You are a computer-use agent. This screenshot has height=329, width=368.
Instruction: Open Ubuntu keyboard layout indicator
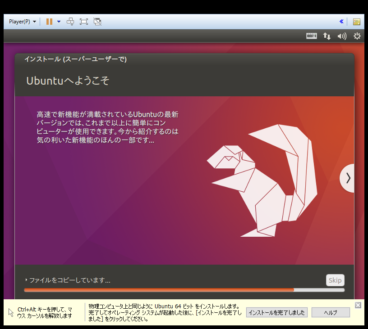312,36
